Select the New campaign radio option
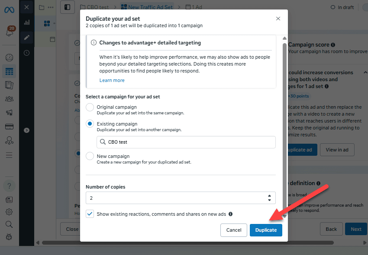The height and width of the screenshot is (255, 368). click(90, 156)
